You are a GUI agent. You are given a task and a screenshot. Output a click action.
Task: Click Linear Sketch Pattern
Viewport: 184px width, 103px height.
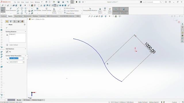pos(71,11)
